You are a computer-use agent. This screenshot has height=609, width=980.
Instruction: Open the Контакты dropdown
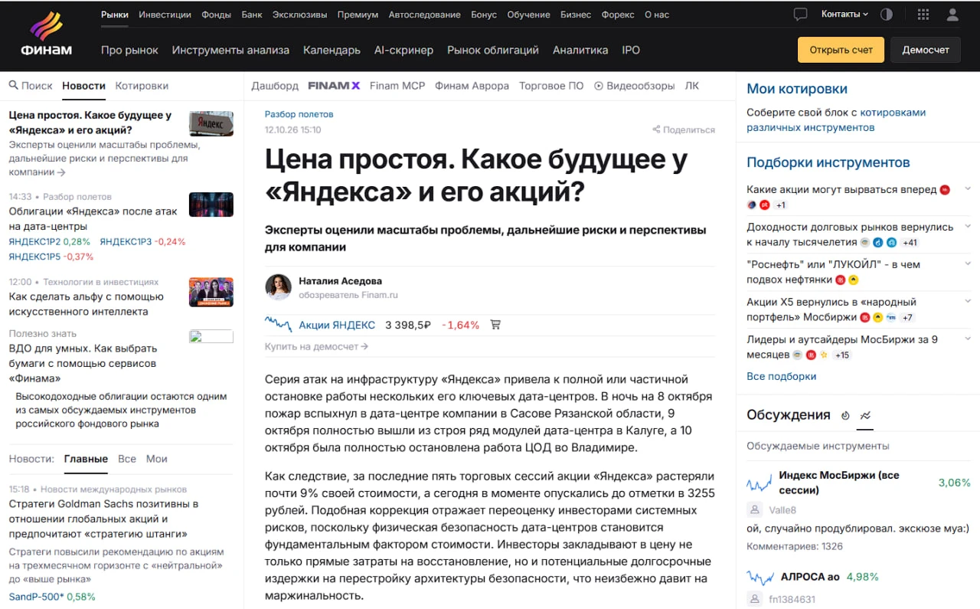click(x=844, y=14)
